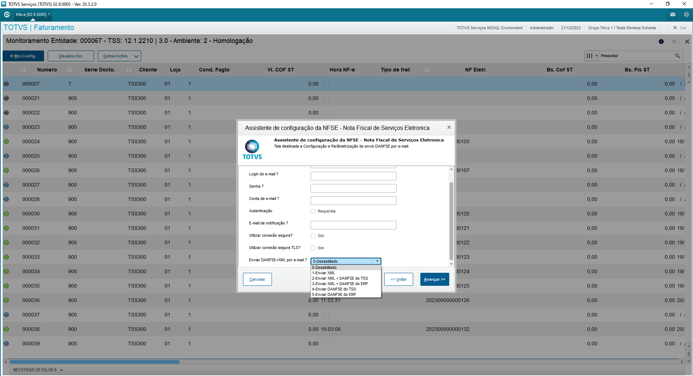Image resolution: width=693 pixels, height=376 pixels.
Task: Click the TOTVS home logo icon
Action: click(7, 14)
